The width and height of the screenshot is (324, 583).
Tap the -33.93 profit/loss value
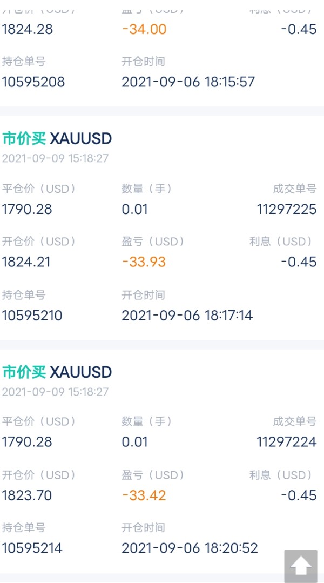point(144,262)
